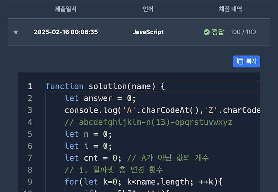Select the 제출일시 column header
The height and width of the screenshot is (192, 278).
tap(66, 9)
